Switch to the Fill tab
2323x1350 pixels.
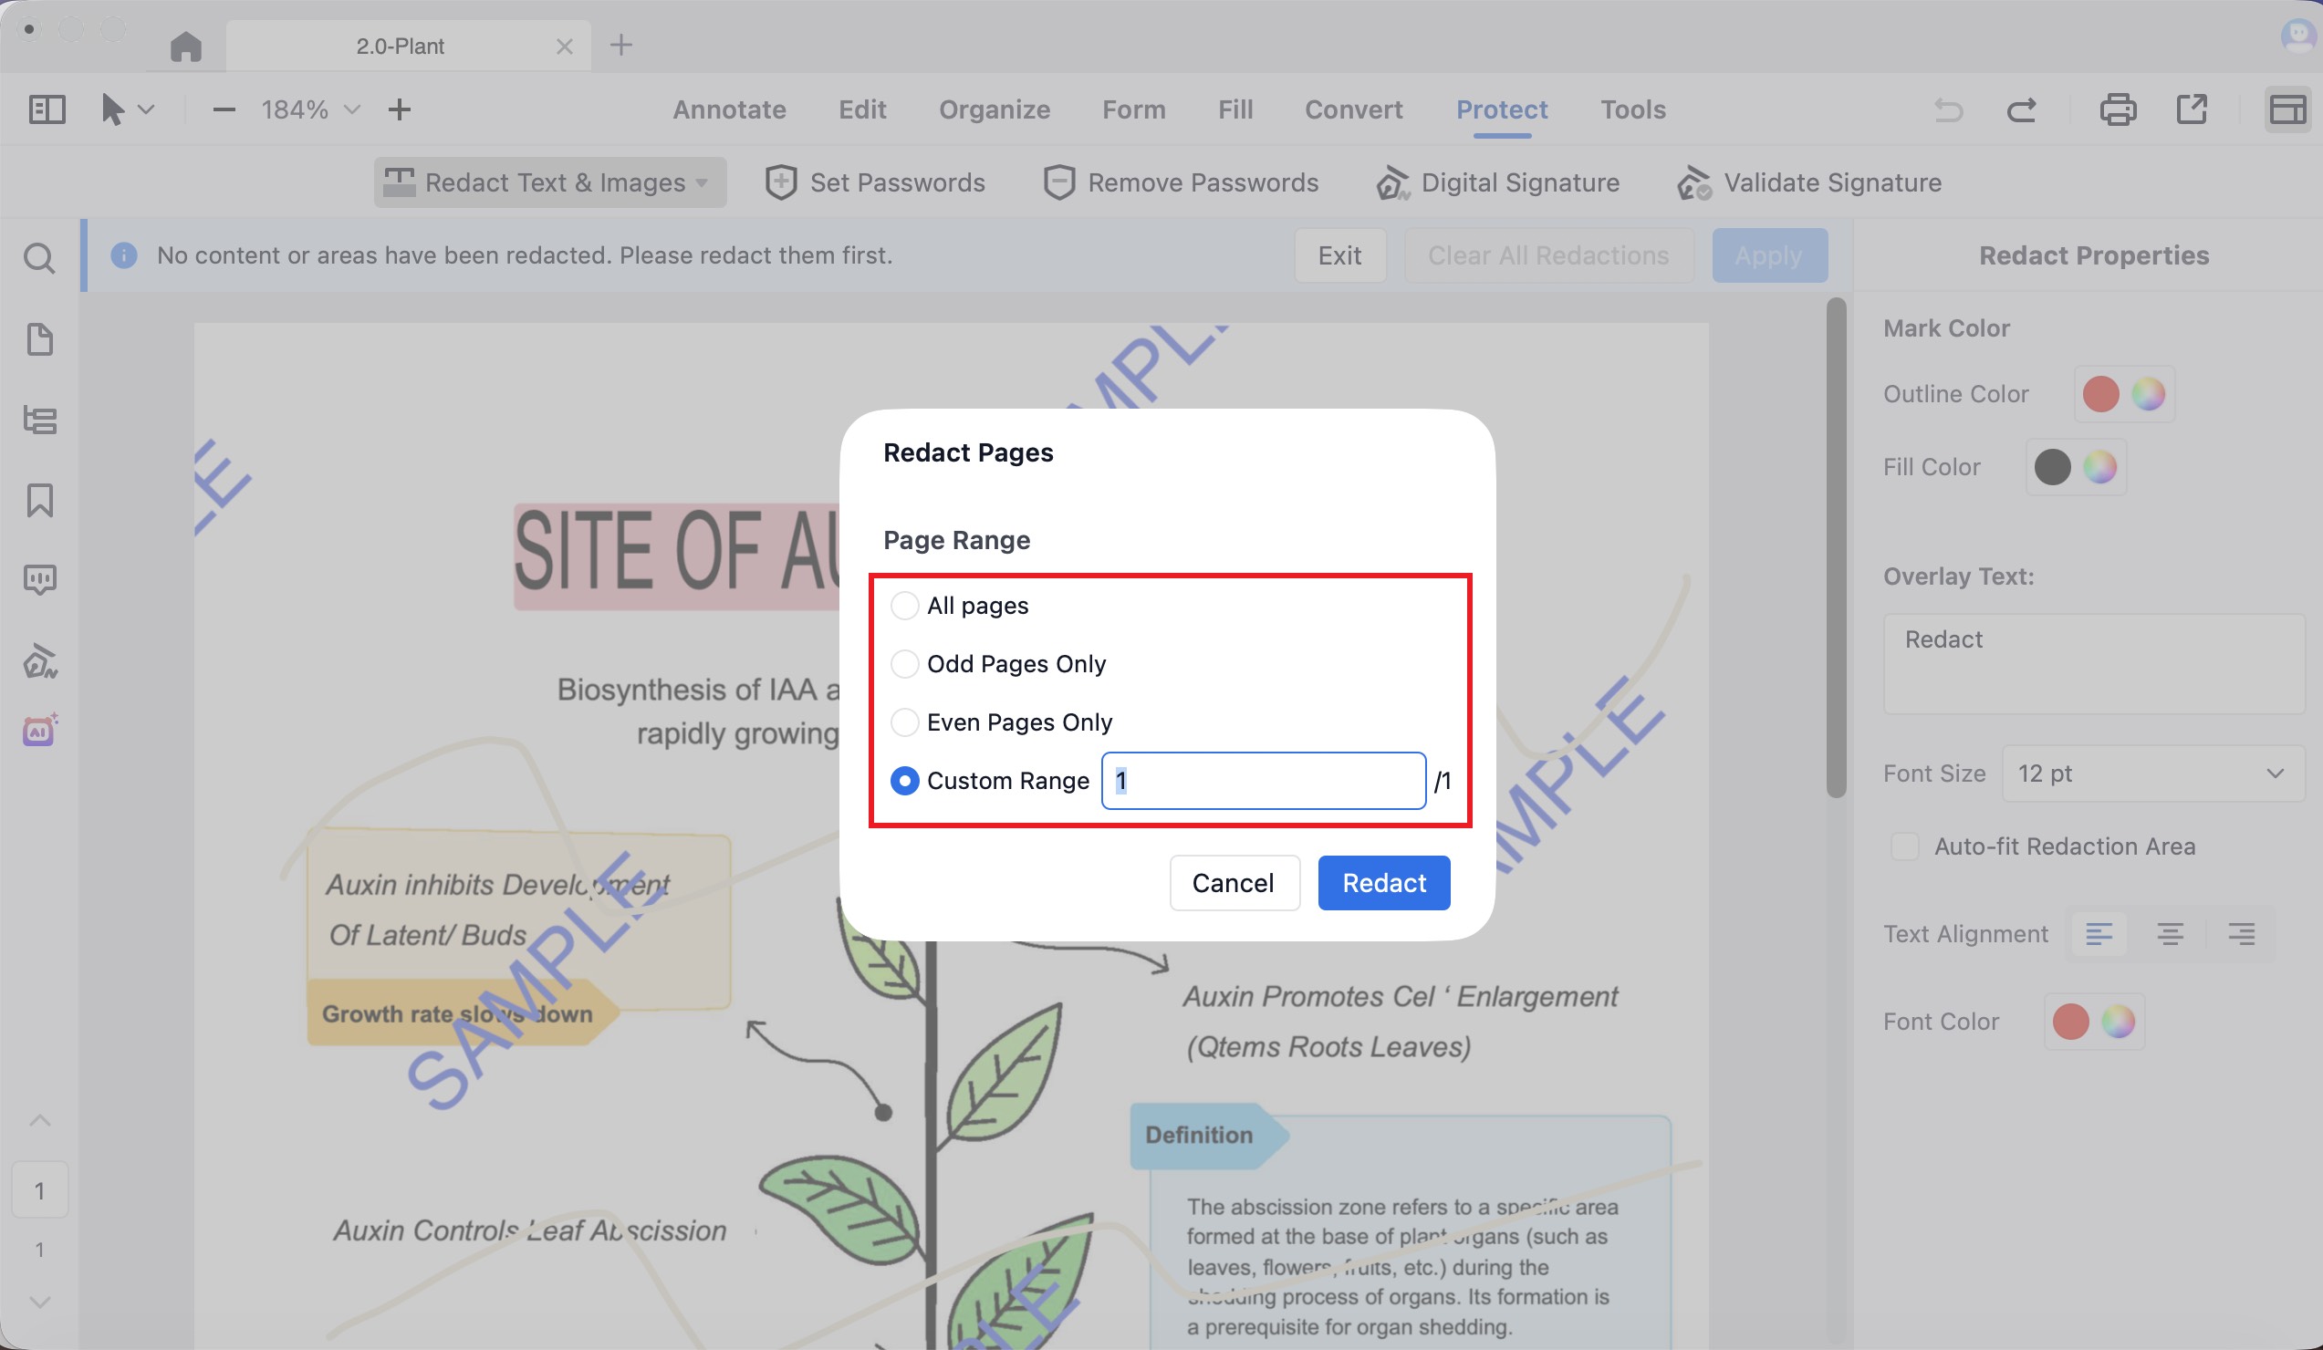[x=1235, y=109]
